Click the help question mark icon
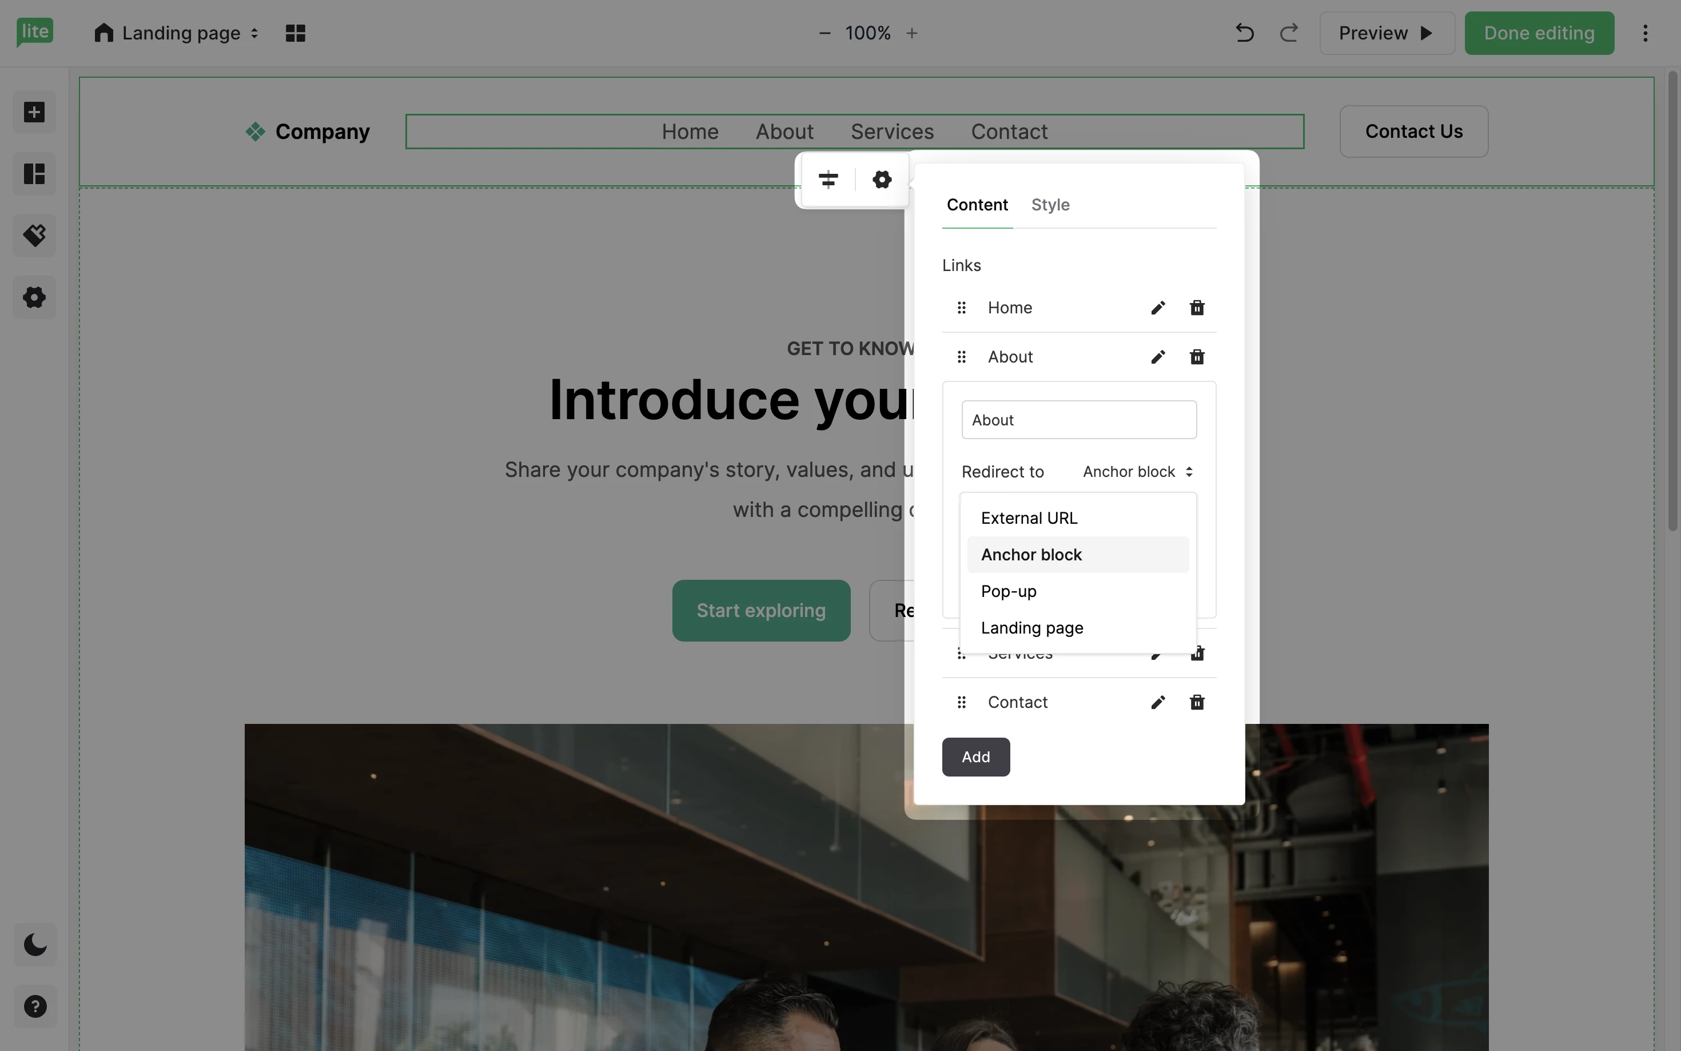The width and height of the screenshot is (1681, 1051). click(x=35, y=1006)
